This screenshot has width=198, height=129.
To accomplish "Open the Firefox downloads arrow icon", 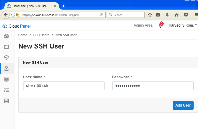I will tap(167, 15).
